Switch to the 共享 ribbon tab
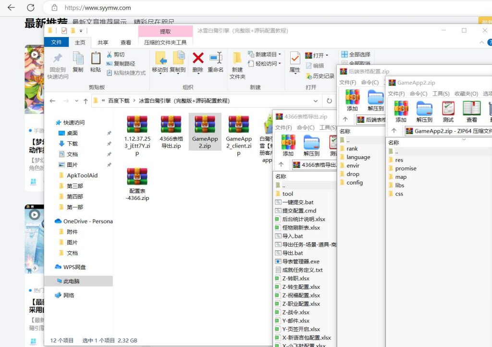This screenshot has height=347, width=492. click(x=103, y=42)
